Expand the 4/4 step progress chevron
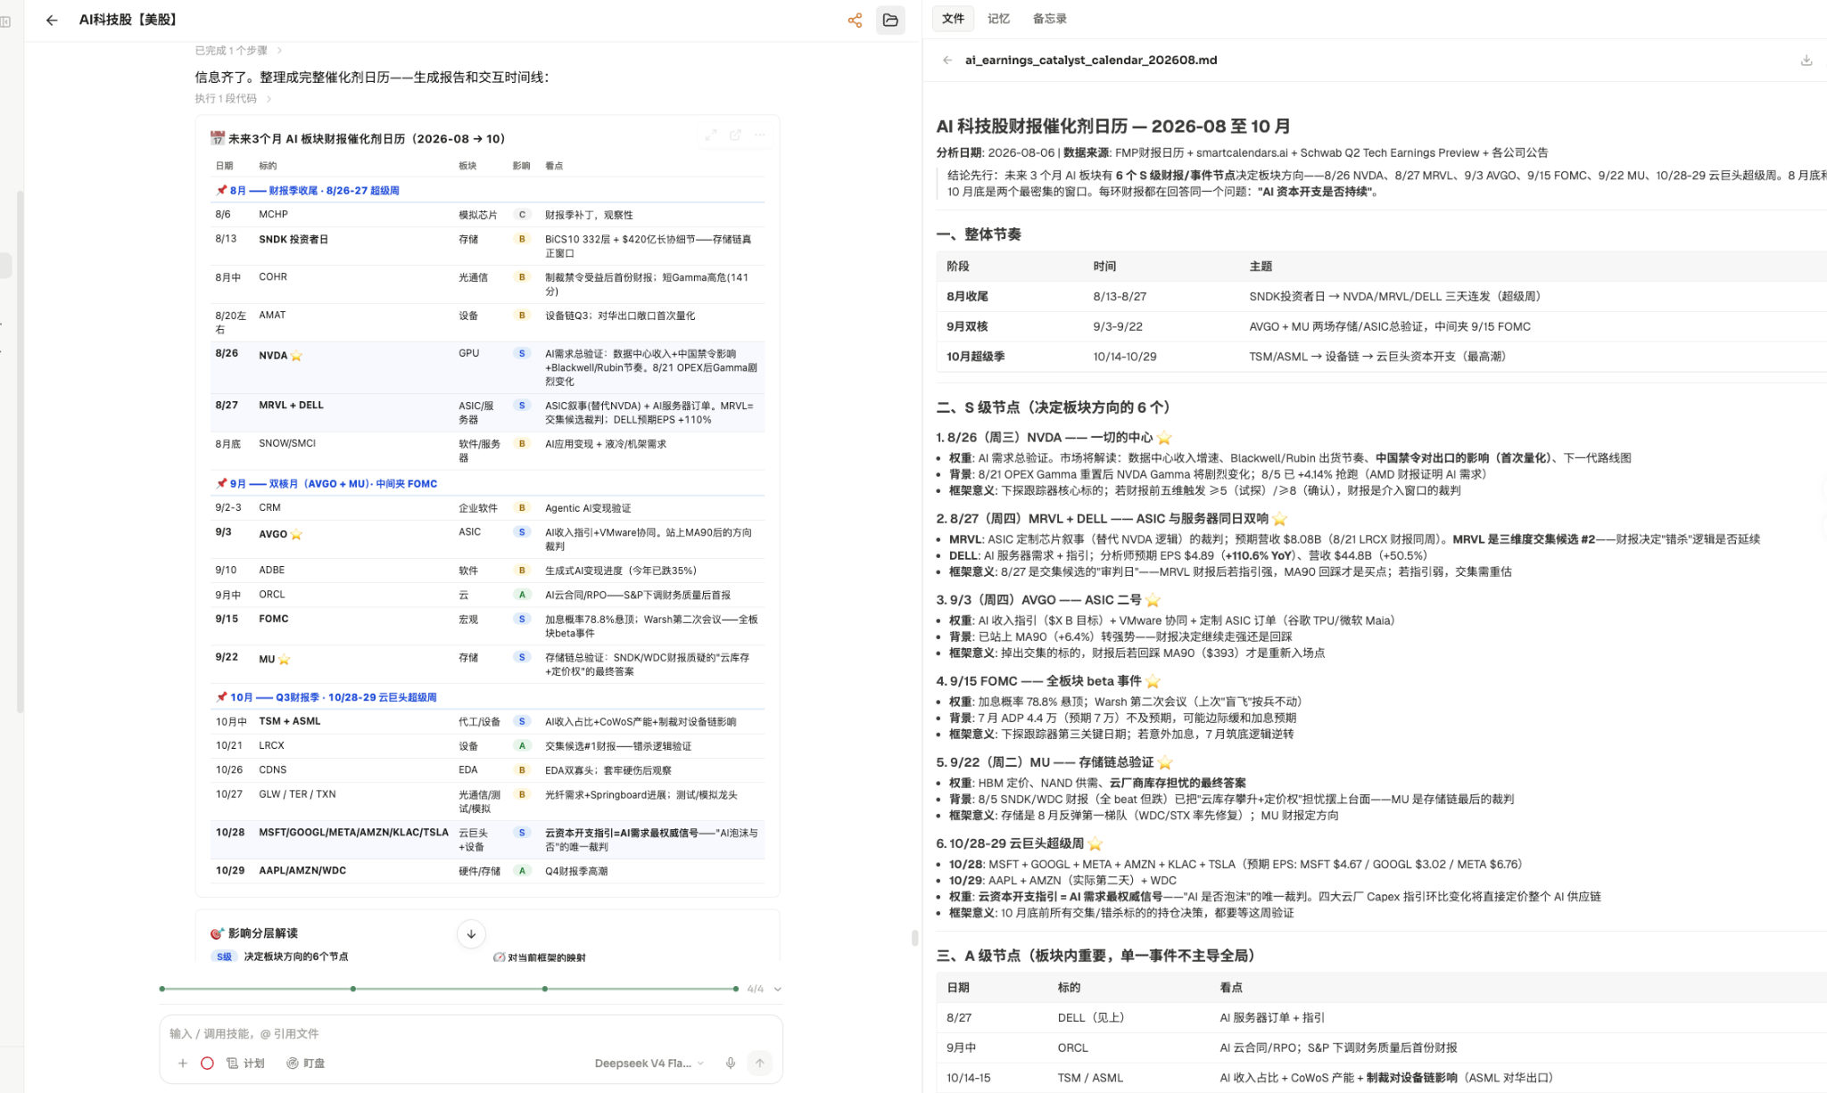Image resolution: width=1827 pixels, height=1093 pixels. tap(778, 989)
